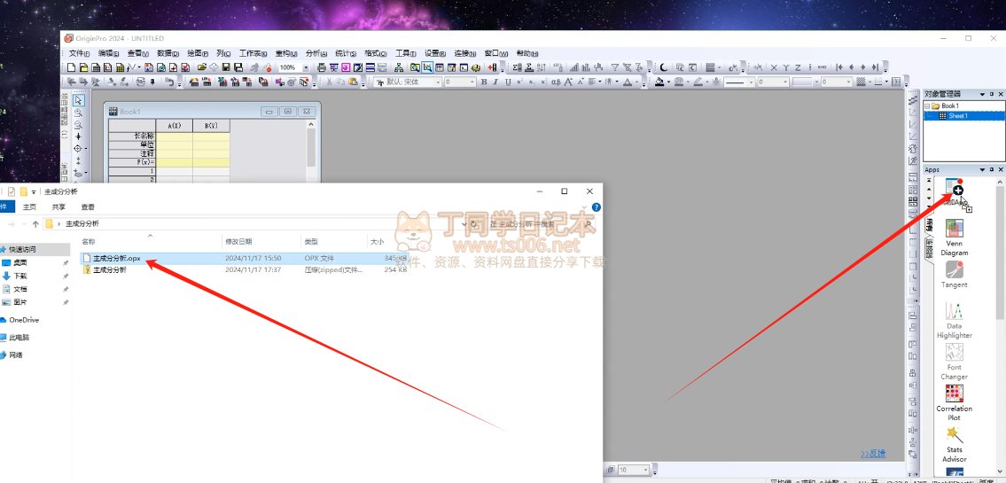Open Apps panel options dropdown arrow

[982, 170]
